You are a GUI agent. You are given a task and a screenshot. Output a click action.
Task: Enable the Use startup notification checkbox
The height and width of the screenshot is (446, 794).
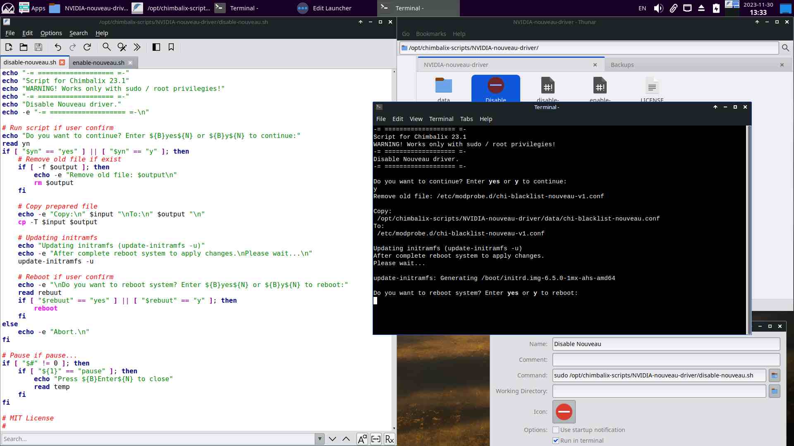click(556, 430)
